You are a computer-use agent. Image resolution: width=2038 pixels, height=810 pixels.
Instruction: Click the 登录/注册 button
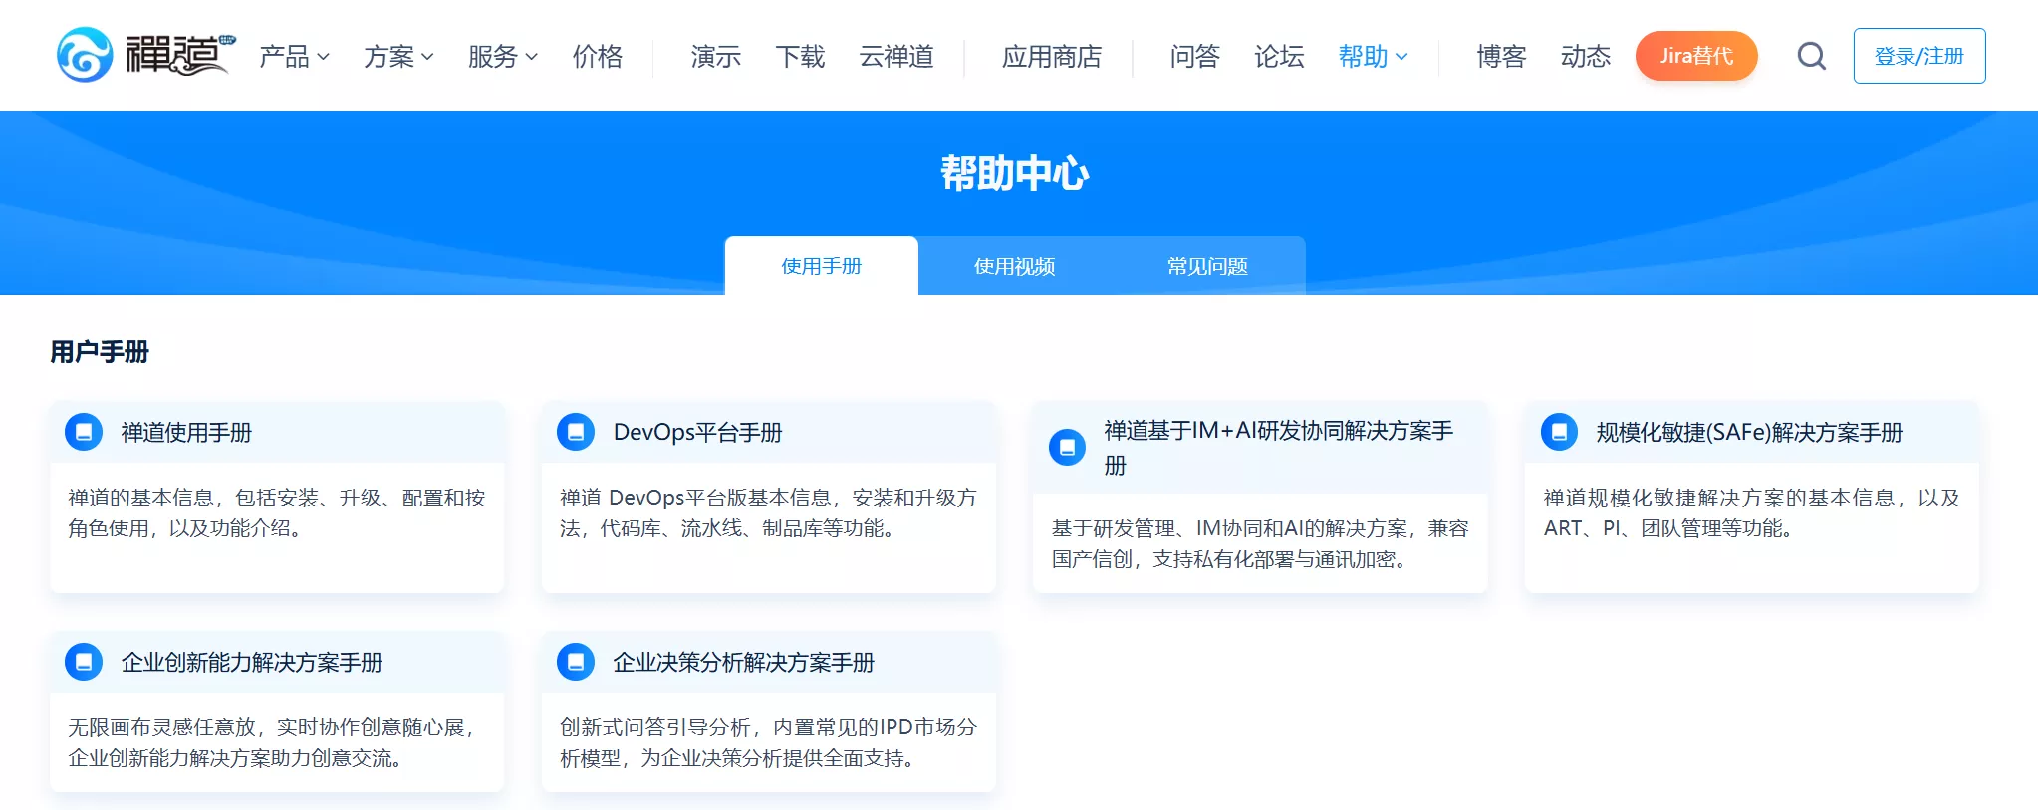(x=1919, y=56)
